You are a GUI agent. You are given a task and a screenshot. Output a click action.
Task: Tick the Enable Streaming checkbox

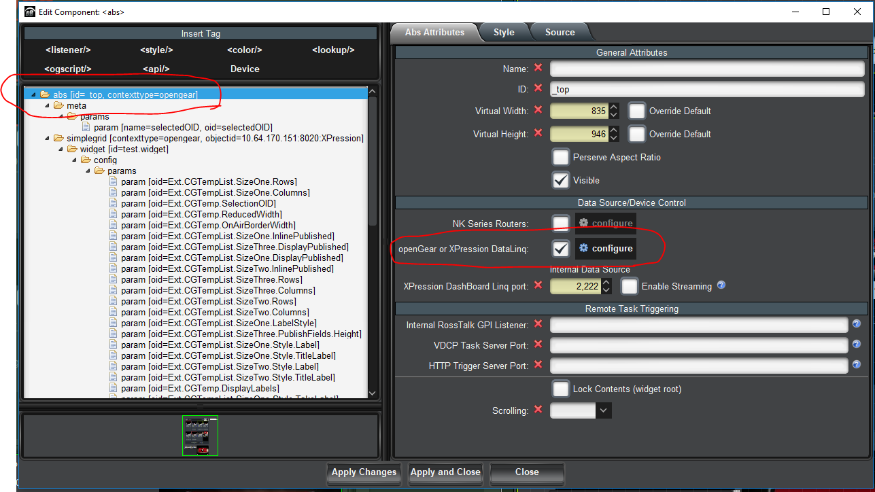click(x=629, y=286)
